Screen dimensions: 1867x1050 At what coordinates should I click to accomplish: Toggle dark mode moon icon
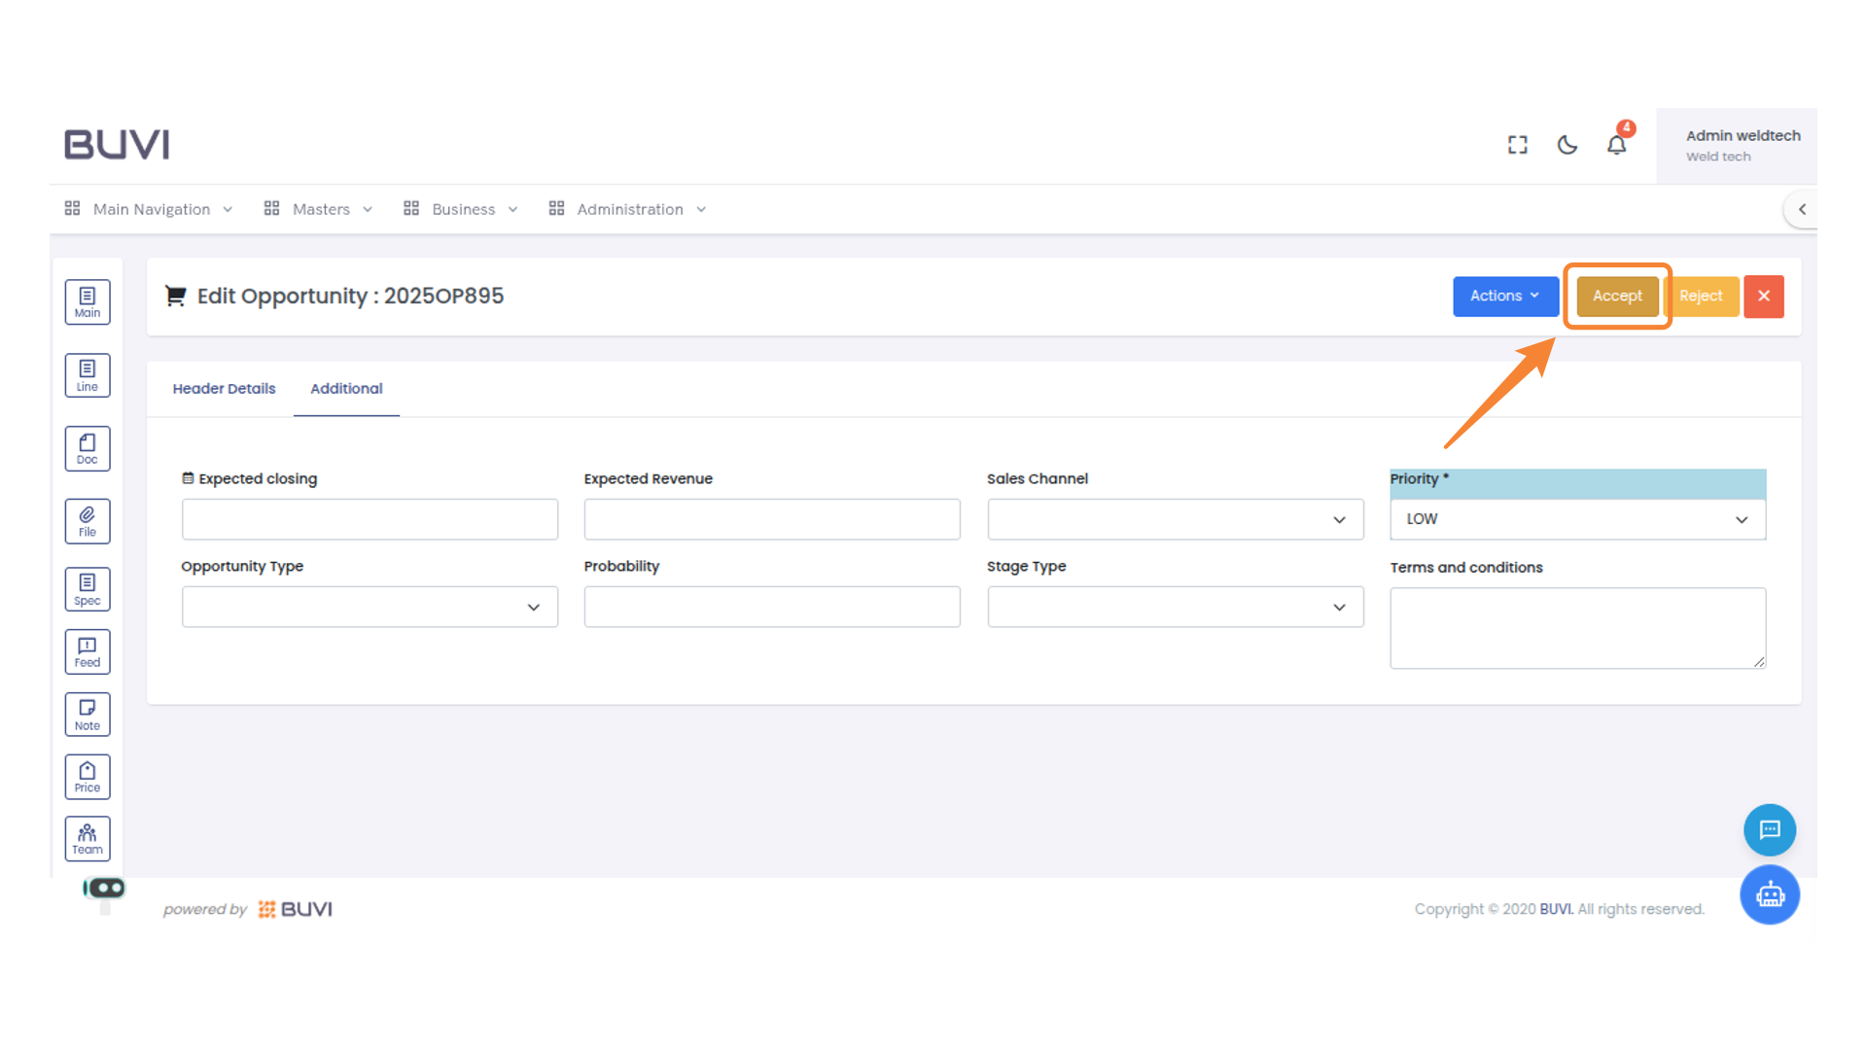1567,145
